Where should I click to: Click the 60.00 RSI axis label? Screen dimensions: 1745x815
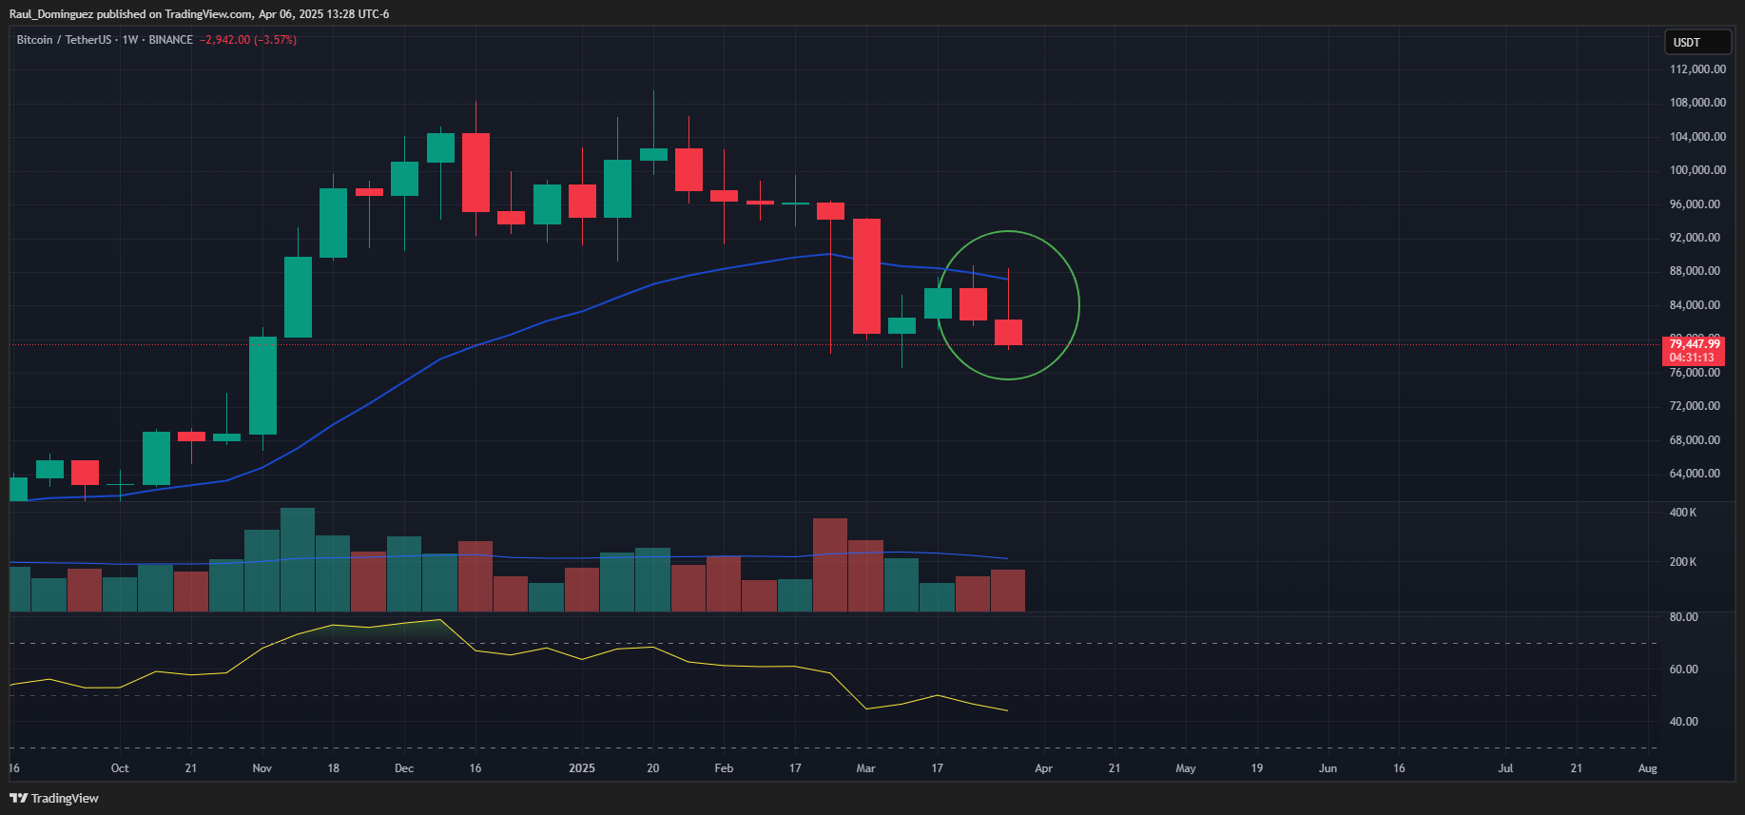1684,669
